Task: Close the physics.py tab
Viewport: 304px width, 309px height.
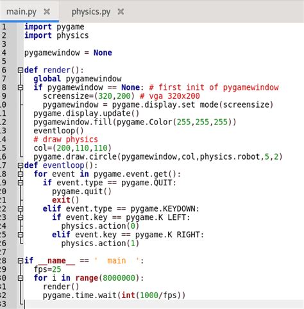Action: [x=121, y=12]
